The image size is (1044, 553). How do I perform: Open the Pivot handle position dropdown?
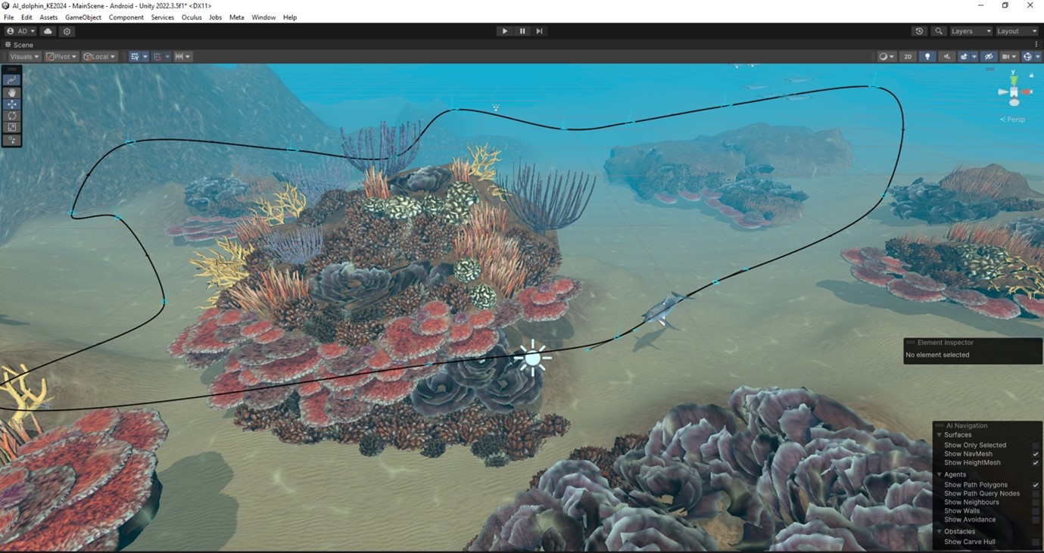point(61,57)
